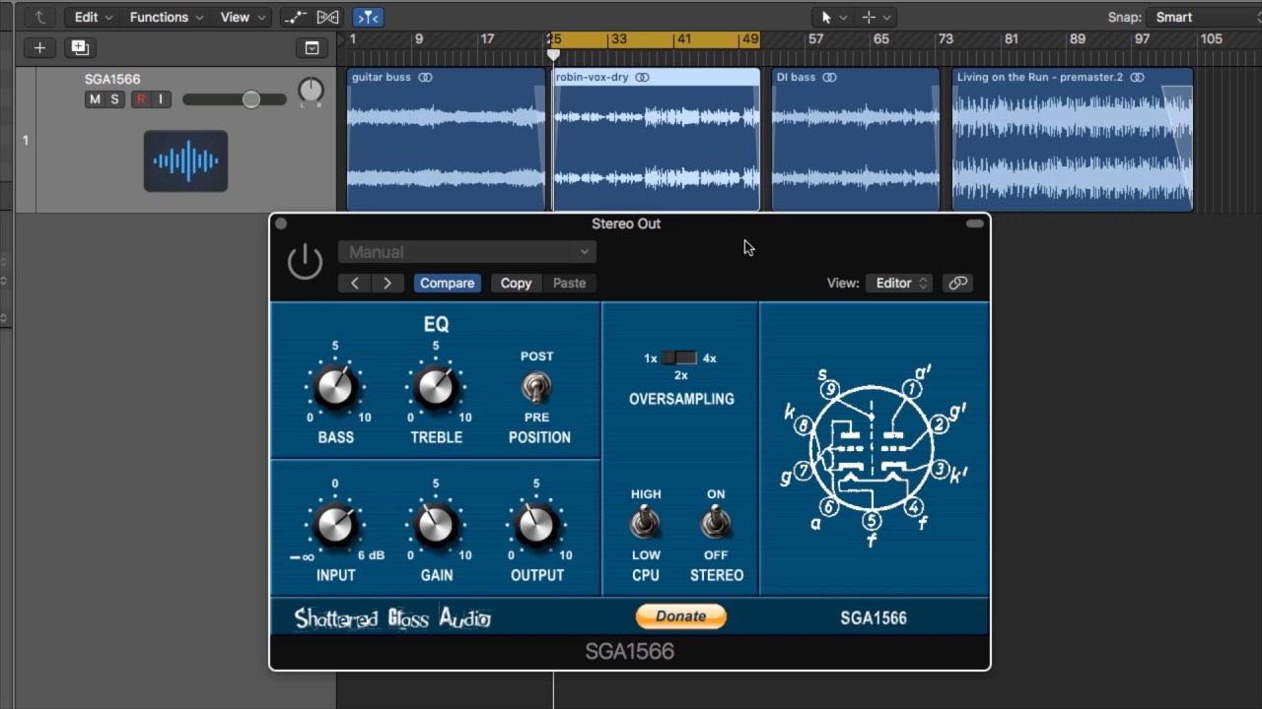Open the track header options dropdown
The width and height of the screenshot is (1262, 709).
312,47
